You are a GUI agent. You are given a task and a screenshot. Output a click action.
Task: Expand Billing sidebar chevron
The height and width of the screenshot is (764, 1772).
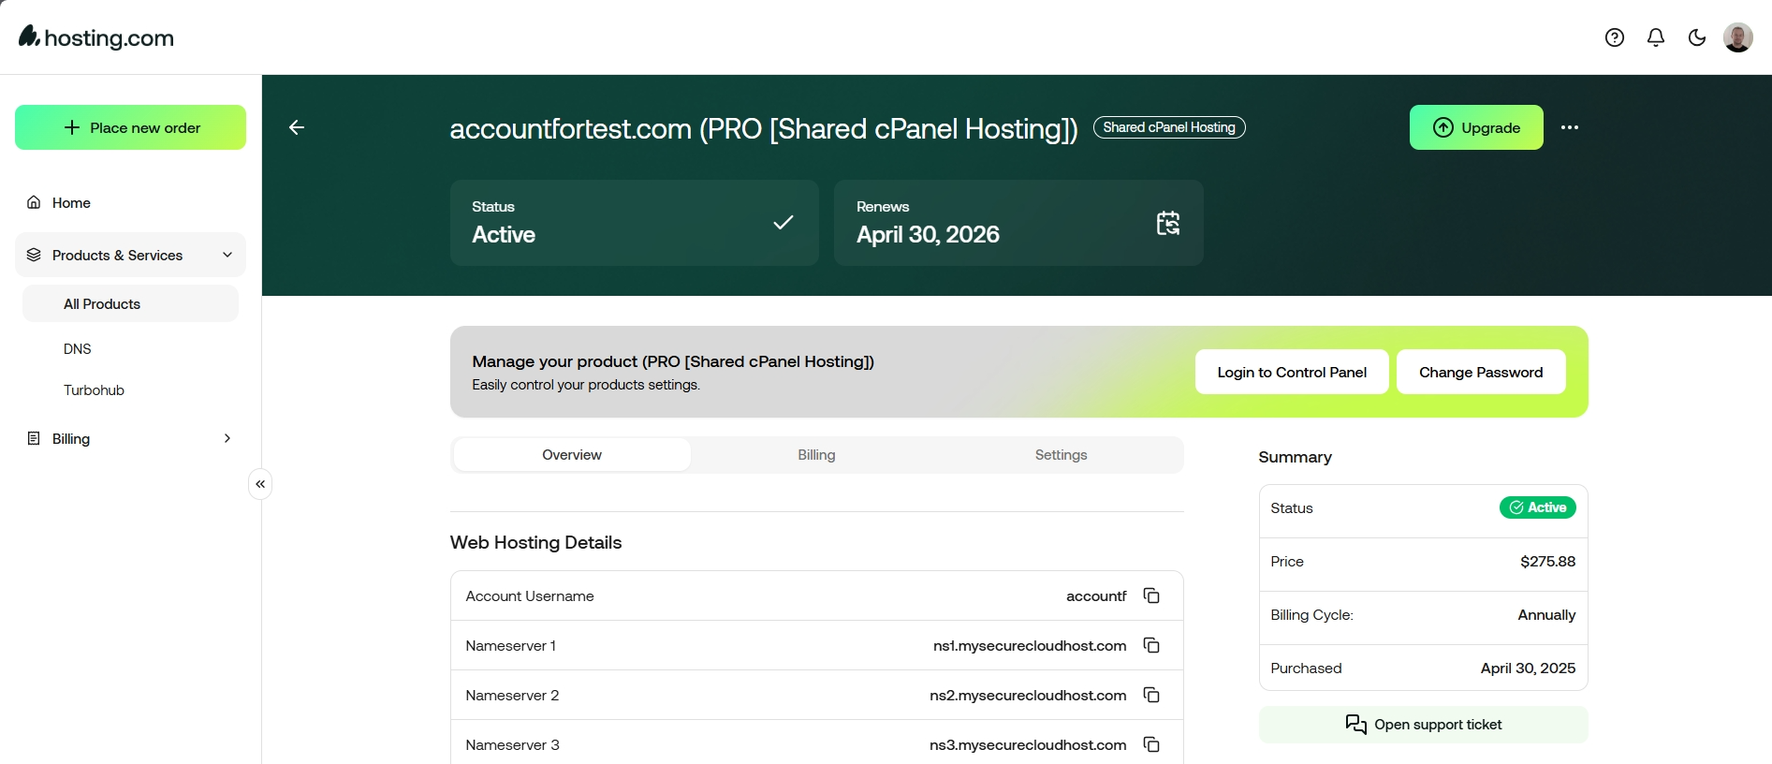coord(227,438)
